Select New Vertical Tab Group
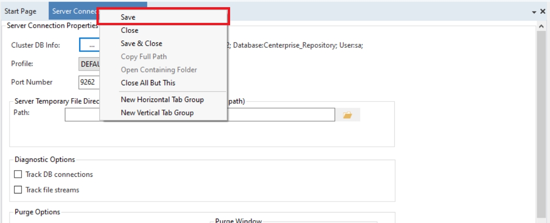Viewport: 550px width, 223px height. 157,113
